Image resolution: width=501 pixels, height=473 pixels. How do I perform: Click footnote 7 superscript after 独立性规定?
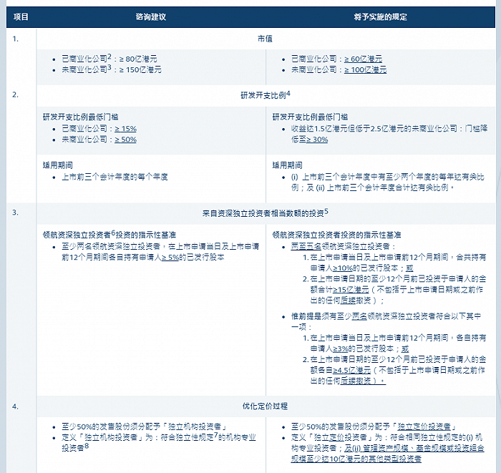(215, 435)
